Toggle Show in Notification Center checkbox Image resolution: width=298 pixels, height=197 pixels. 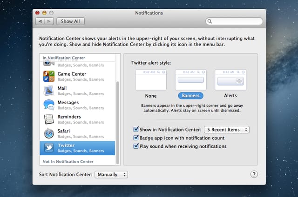pos(136,129)
